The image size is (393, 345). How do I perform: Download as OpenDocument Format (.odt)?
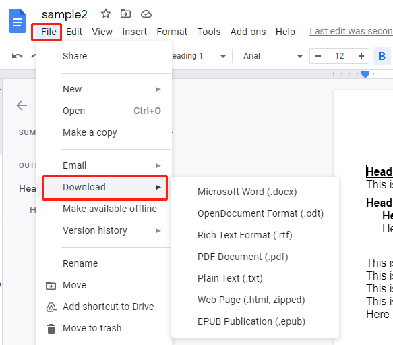[x=255, y=213]
